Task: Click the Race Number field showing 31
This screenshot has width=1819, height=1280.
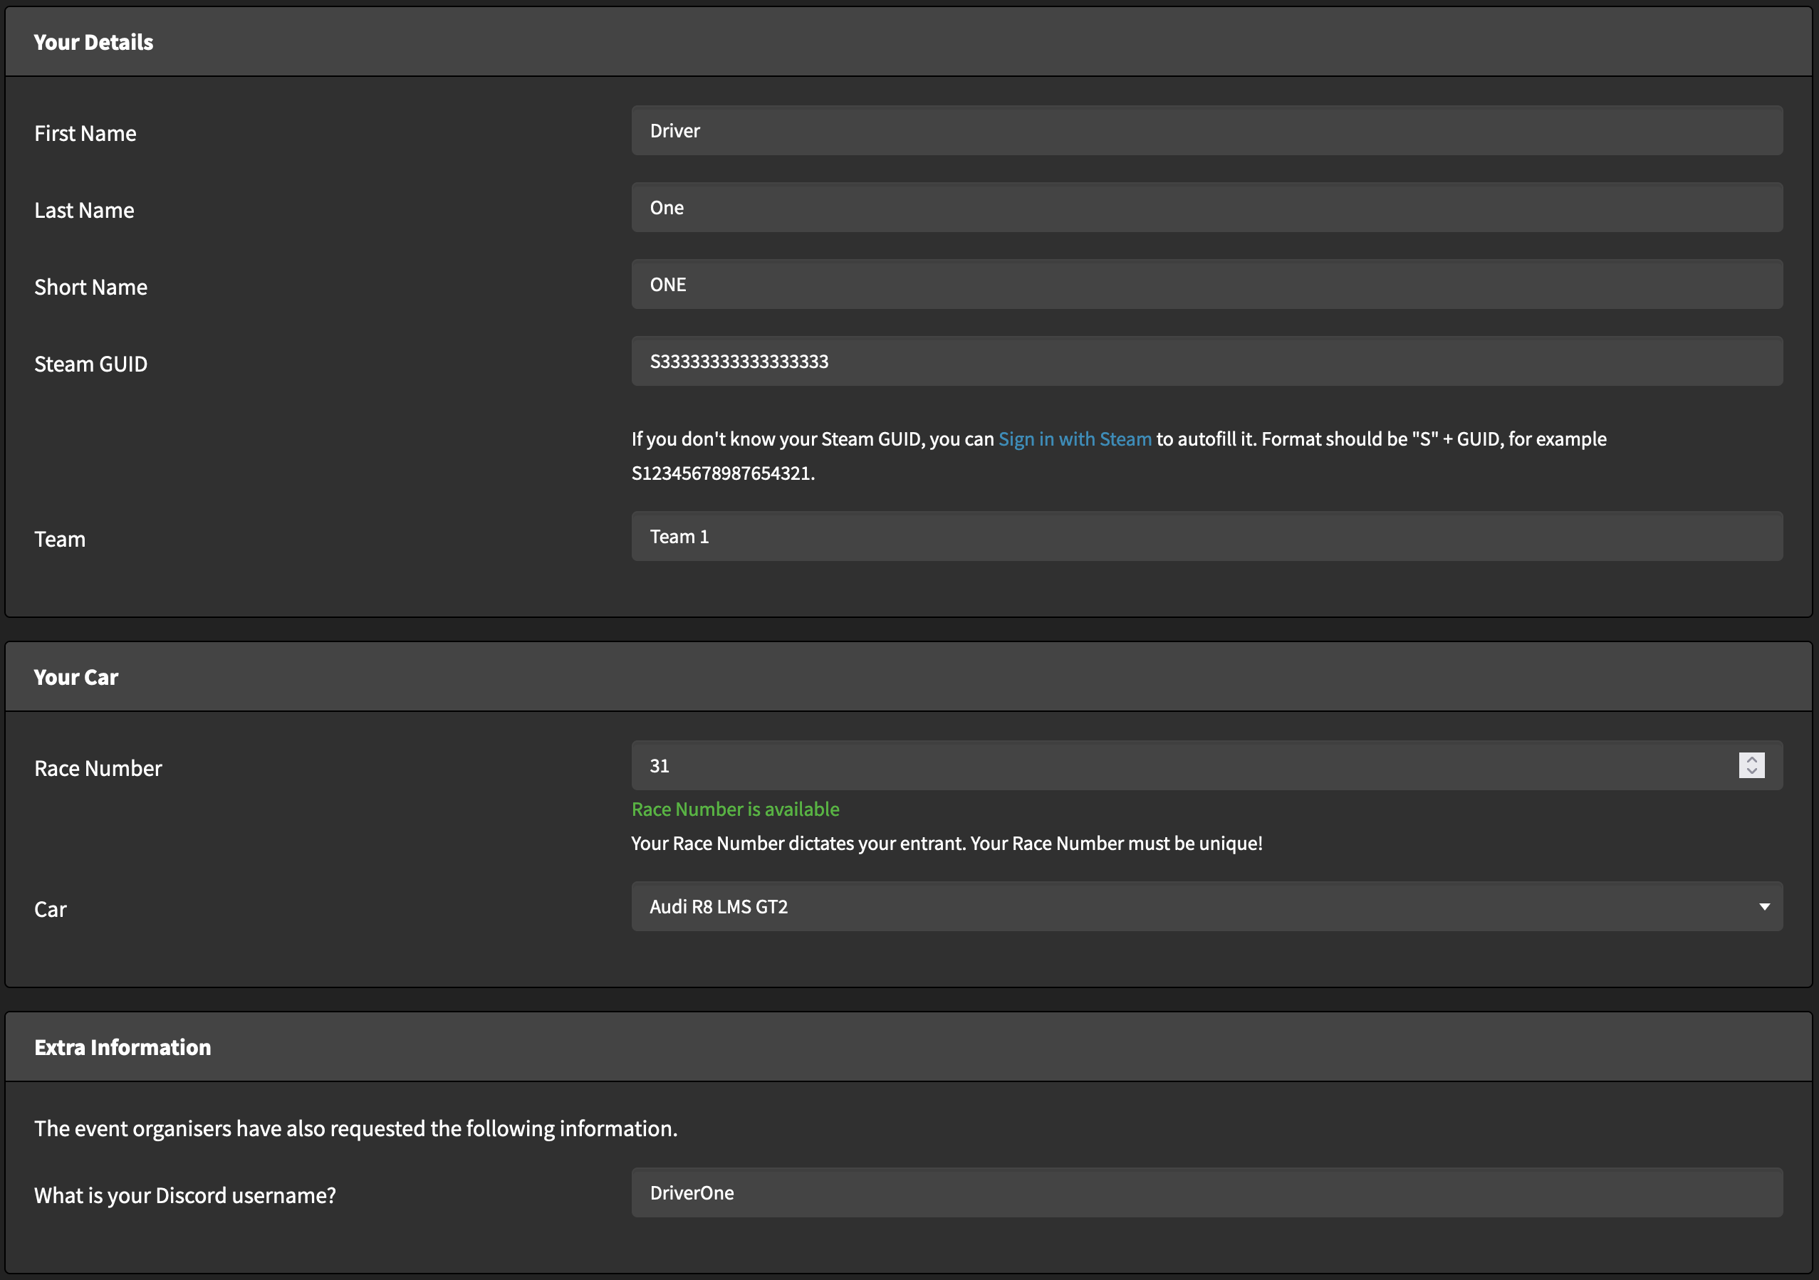Action: pyautogui.click(x=1180, y=765)
